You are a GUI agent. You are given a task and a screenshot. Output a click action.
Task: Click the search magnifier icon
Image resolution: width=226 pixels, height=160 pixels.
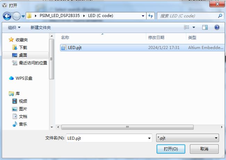coord(220,16)
